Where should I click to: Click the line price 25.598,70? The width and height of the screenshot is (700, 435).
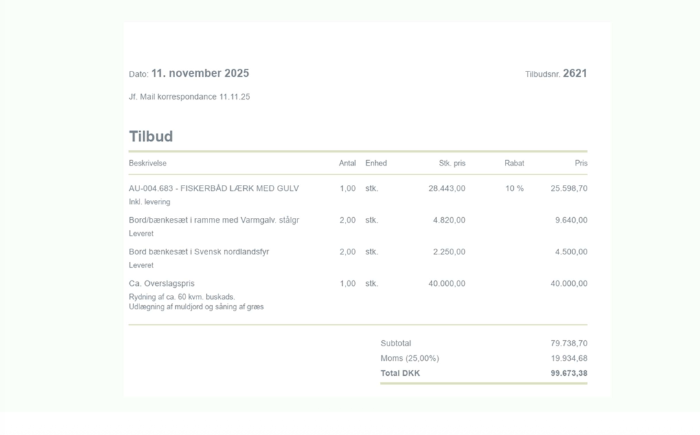569,188
